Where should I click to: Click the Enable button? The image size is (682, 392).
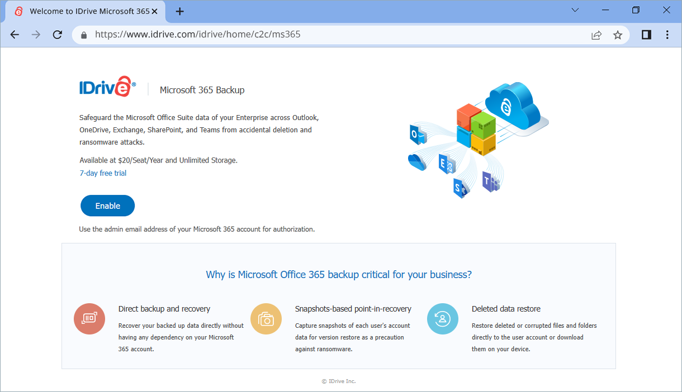click(x=108, y=205)
